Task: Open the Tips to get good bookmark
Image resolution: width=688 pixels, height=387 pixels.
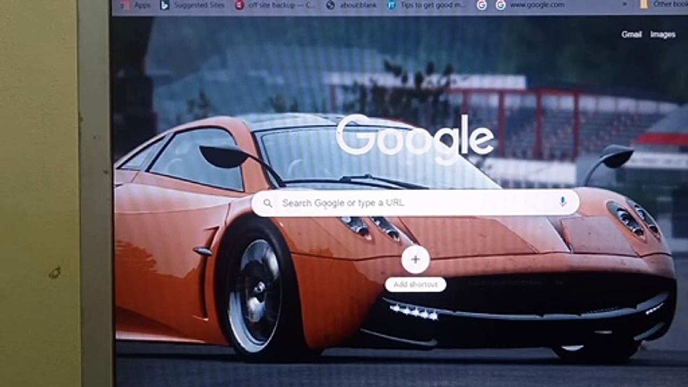Action: pos(426,5)
